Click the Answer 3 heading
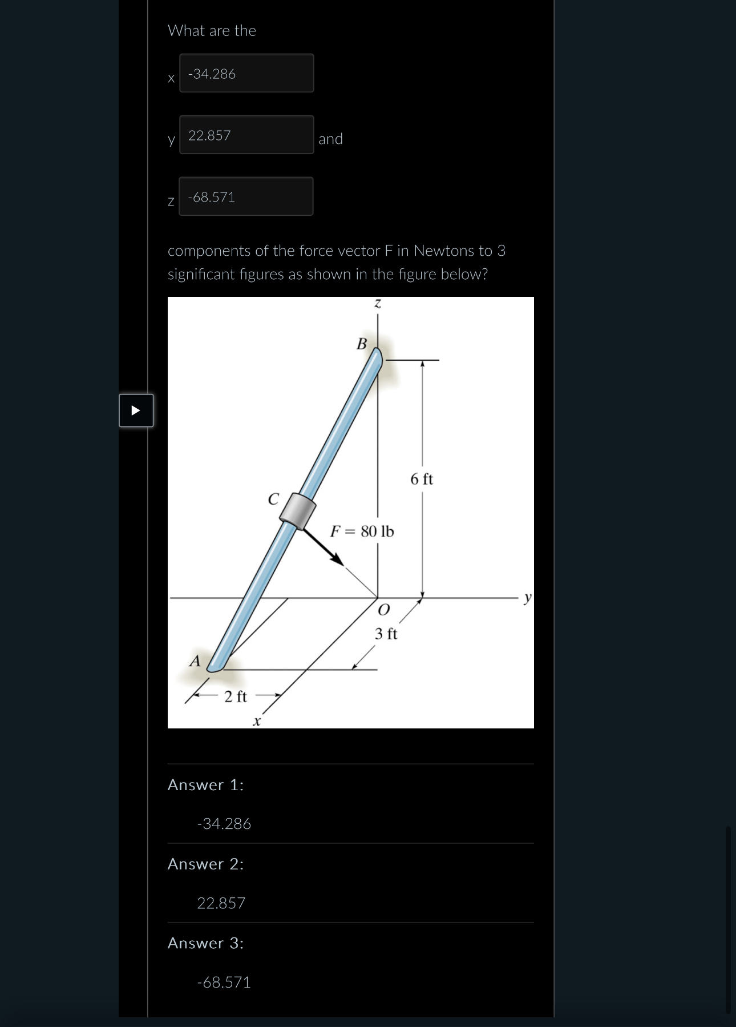The width and height of the screenshot is (736, 1027). tap(205, 943)
